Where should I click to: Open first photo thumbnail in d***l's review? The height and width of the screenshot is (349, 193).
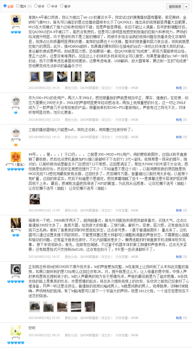coord(34,77)
